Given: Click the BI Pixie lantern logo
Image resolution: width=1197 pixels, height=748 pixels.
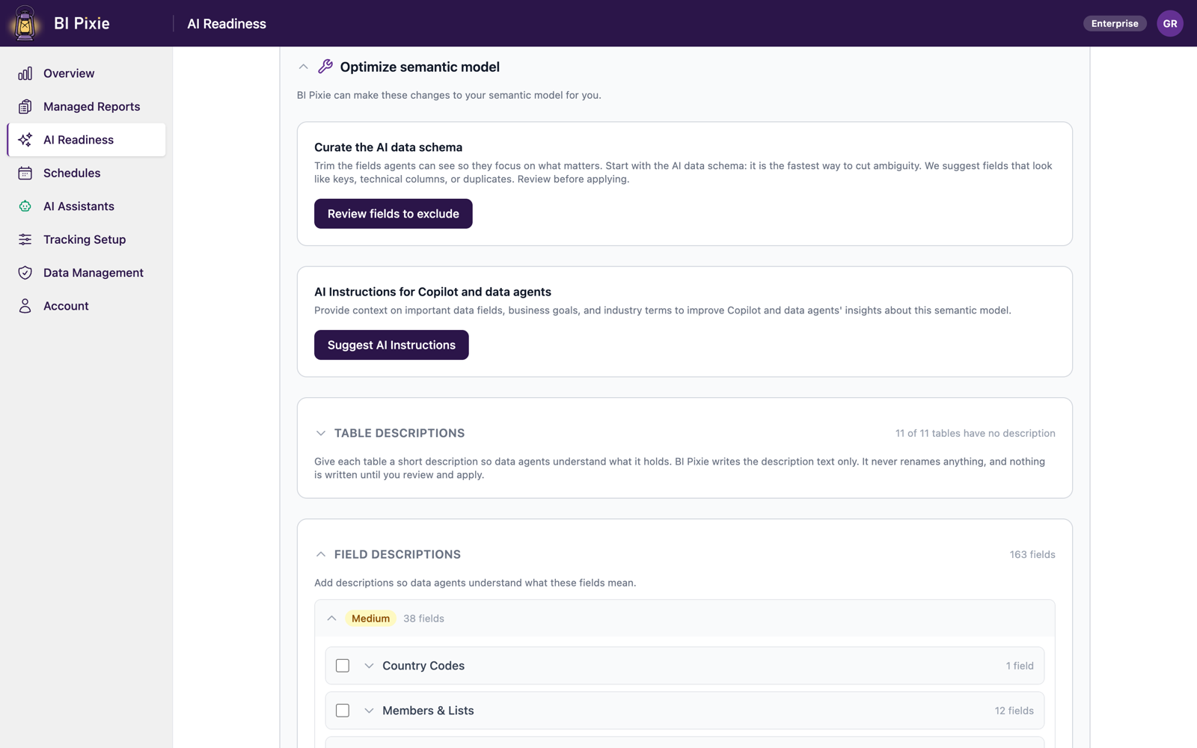Looking at the screenshot, I should pyautogui.click(x=25, y=23).
